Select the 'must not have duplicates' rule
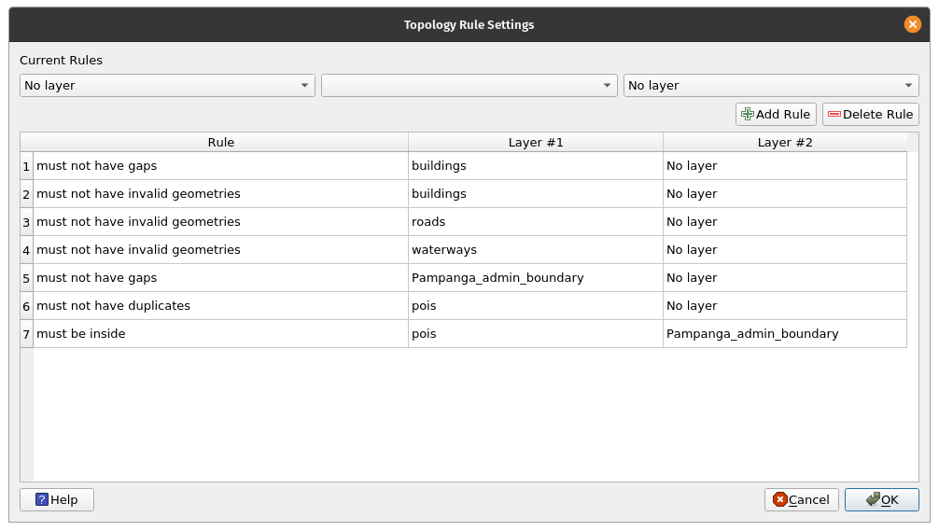Viewport: 939px width, 531px height. (220, 306)
